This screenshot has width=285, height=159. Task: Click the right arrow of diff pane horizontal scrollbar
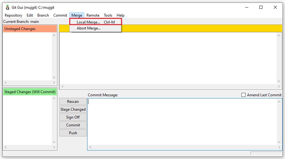[279, 86]
